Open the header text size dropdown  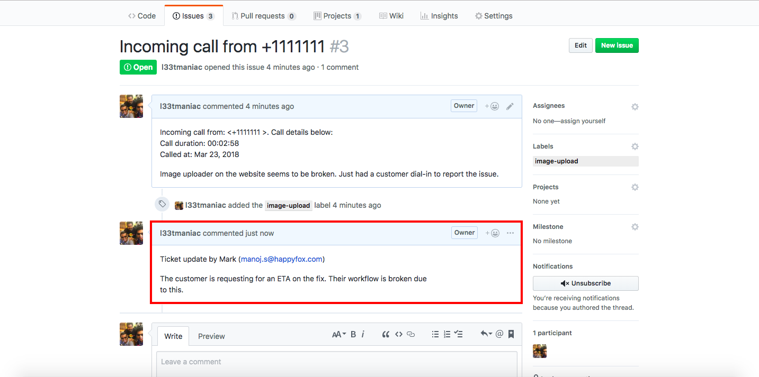pos(338,334)
